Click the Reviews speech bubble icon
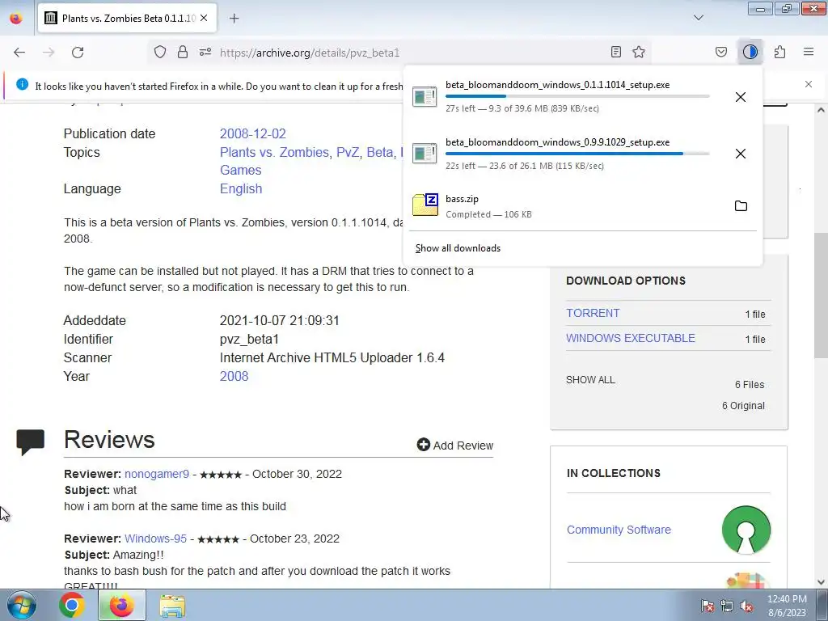The height and width of the screenshot is (621, 828). coord(30,442)
